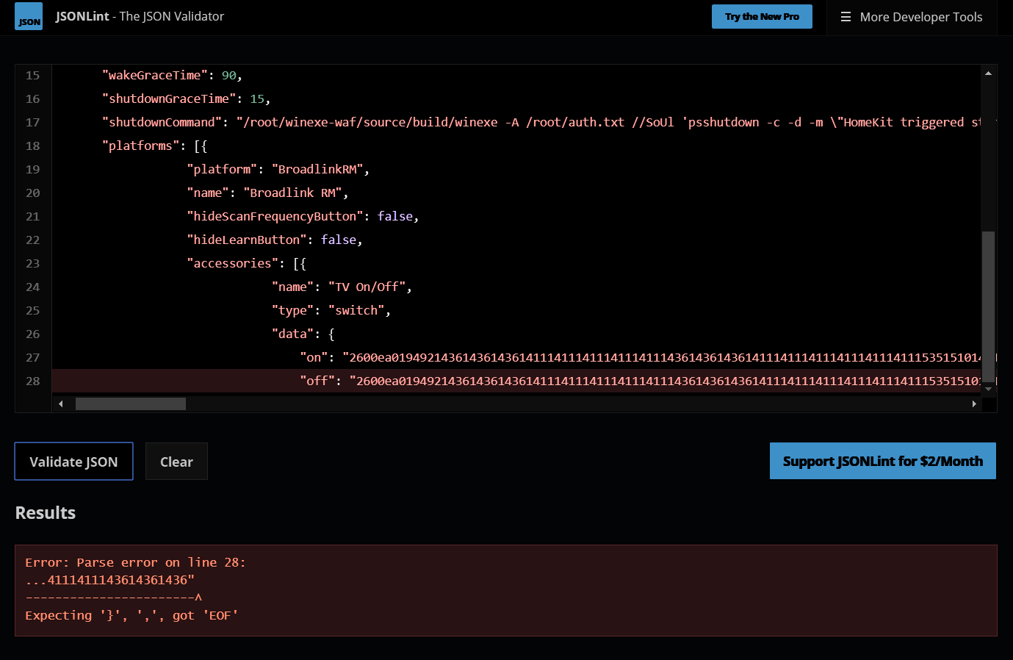Click the "Expecting '}', ',', got 'EOF'" text
The image size is (1013, 660).
tap(131, 615)
